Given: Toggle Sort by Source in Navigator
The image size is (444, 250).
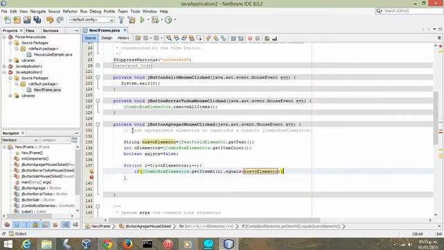Looking at the screenshot, I should coord(76,225).
